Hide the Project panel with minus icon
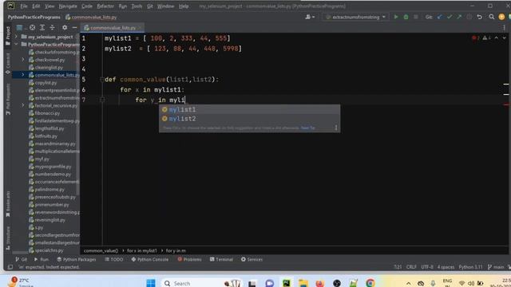This screenshot has width=511, height=287. 74,28
